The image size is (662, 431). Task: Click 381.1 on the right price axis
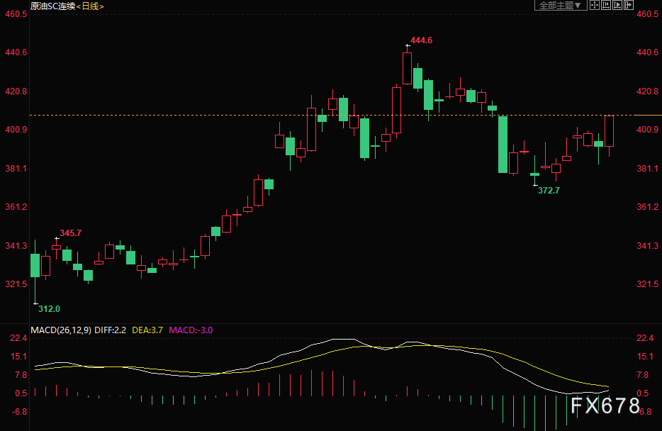(648, 169)
